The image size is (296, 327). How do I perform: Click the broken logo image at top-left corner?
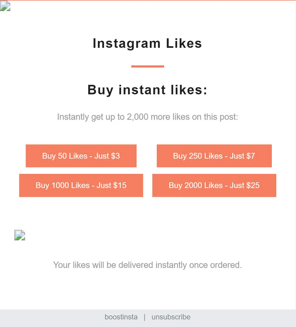coord(5,6)
